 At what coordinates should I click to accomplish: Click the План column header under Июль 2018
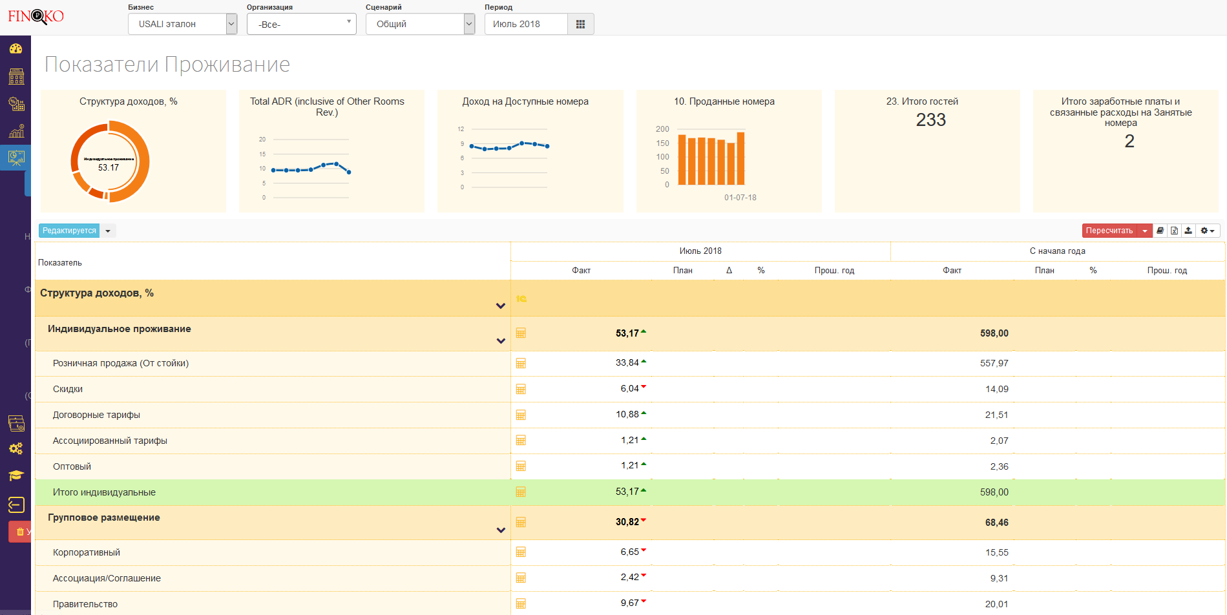pyautogui.click(x=682, y=271)
